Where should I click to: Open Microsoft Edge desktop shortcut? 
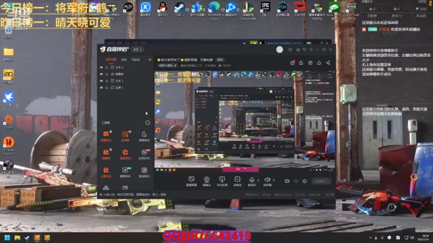(214, 10)
